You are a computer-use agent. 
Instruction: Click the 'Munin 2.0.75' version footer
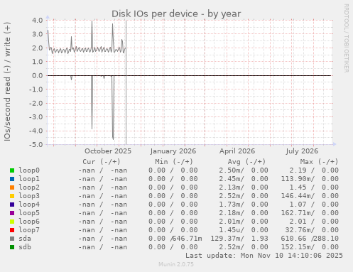point(176,264)
